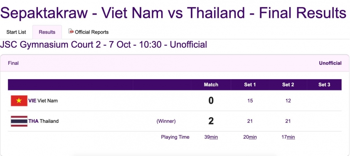350x156 pixels.
Task: Click the Thailand flag icon
Action: pos(19,121)
